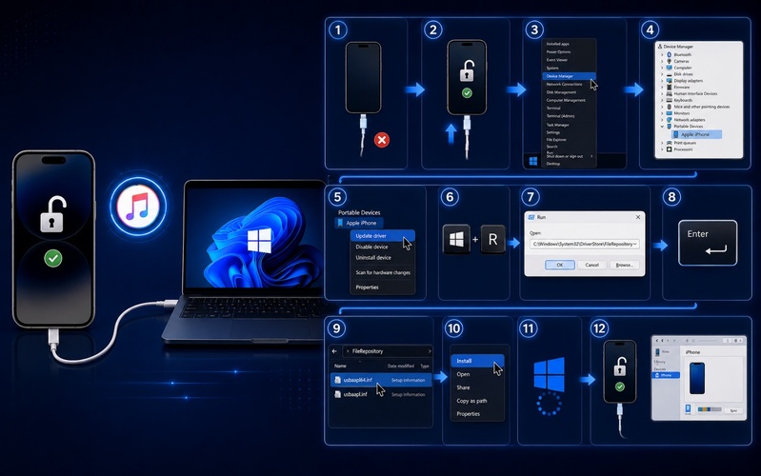
Task: Select Update driver from the context menu
Action: click(383, 236)
